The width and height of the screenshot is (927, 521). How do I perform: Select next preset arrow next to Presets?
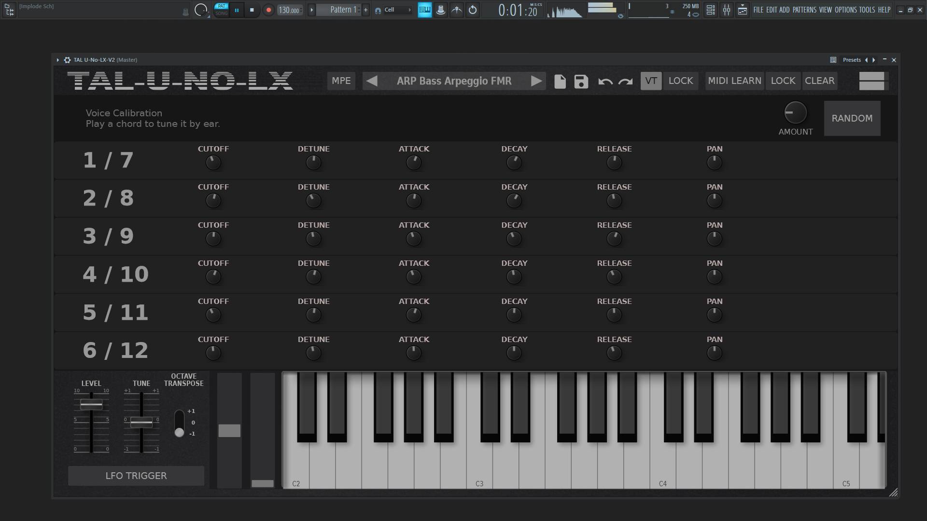tap(873, 60)
